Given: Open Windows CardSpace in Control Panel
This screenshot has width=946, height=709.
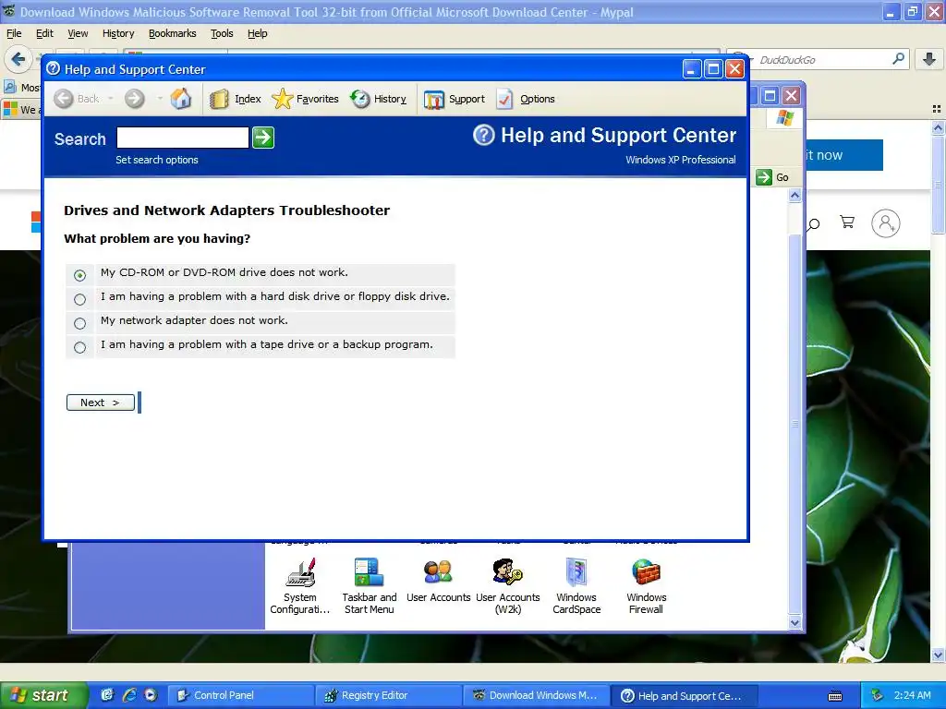Looking at the screenshot, I should pyautogui.click(x=576, y=586).
